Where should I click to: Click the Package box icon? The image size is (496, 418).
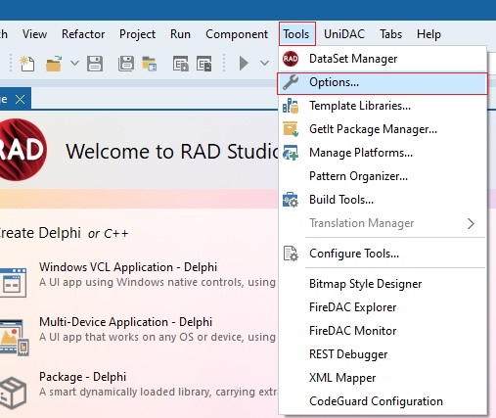click(x=13, y=393)
